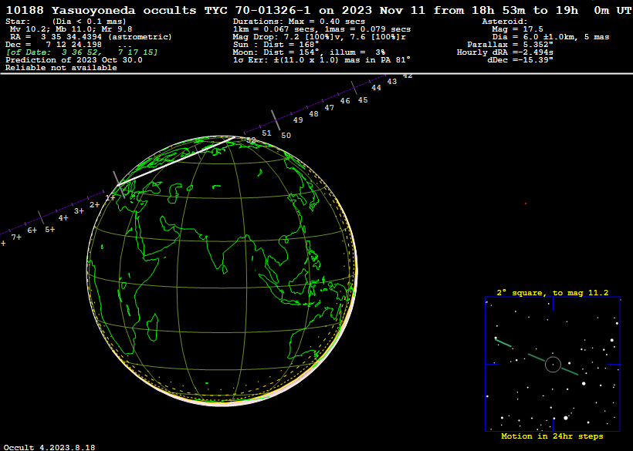Click the Dec value '7 12 24.198'
The image size is (633, 451).
(74, 45)
